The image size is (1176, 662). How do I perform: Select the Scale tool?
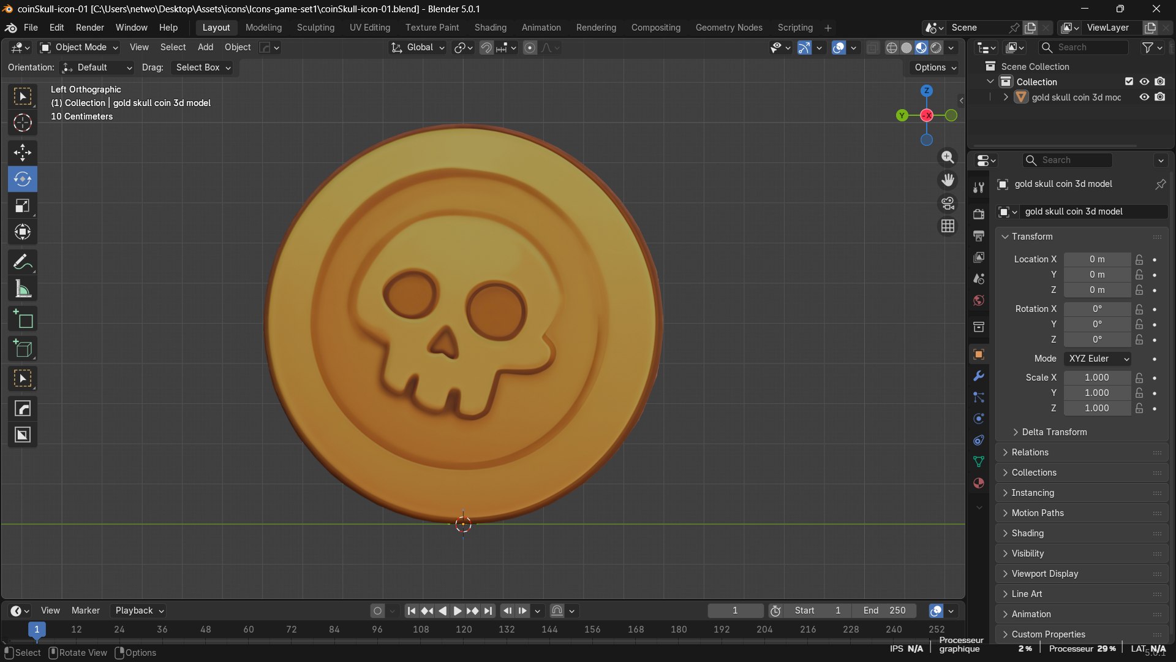pos(23,206)
